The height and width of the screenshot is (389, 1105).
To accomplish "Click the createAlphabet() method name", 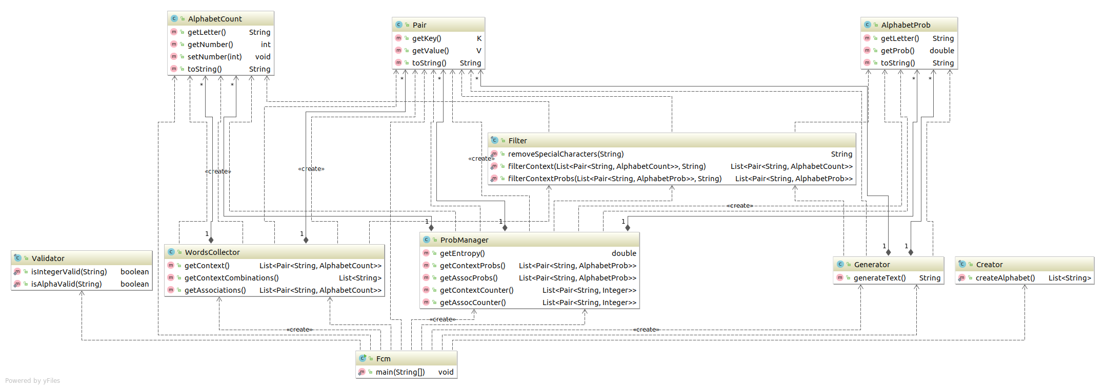I will pyautogui.click(x=1005, y=278).
